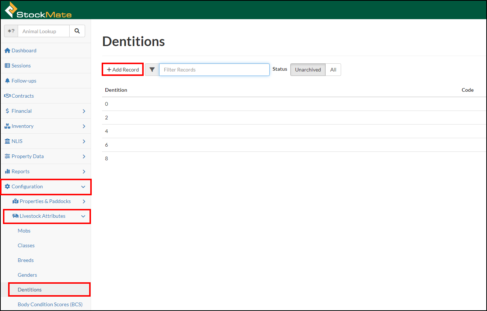487x311 pixels.
Task: Click the filter funnel icon beside Filter Records
Action: [152, 69]
